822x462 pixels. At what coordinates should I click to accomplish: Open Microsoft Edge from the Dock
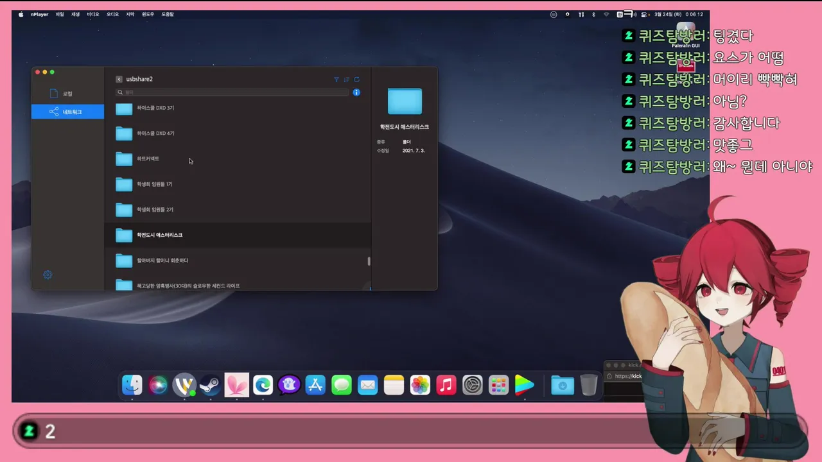(x=263, y=385)
